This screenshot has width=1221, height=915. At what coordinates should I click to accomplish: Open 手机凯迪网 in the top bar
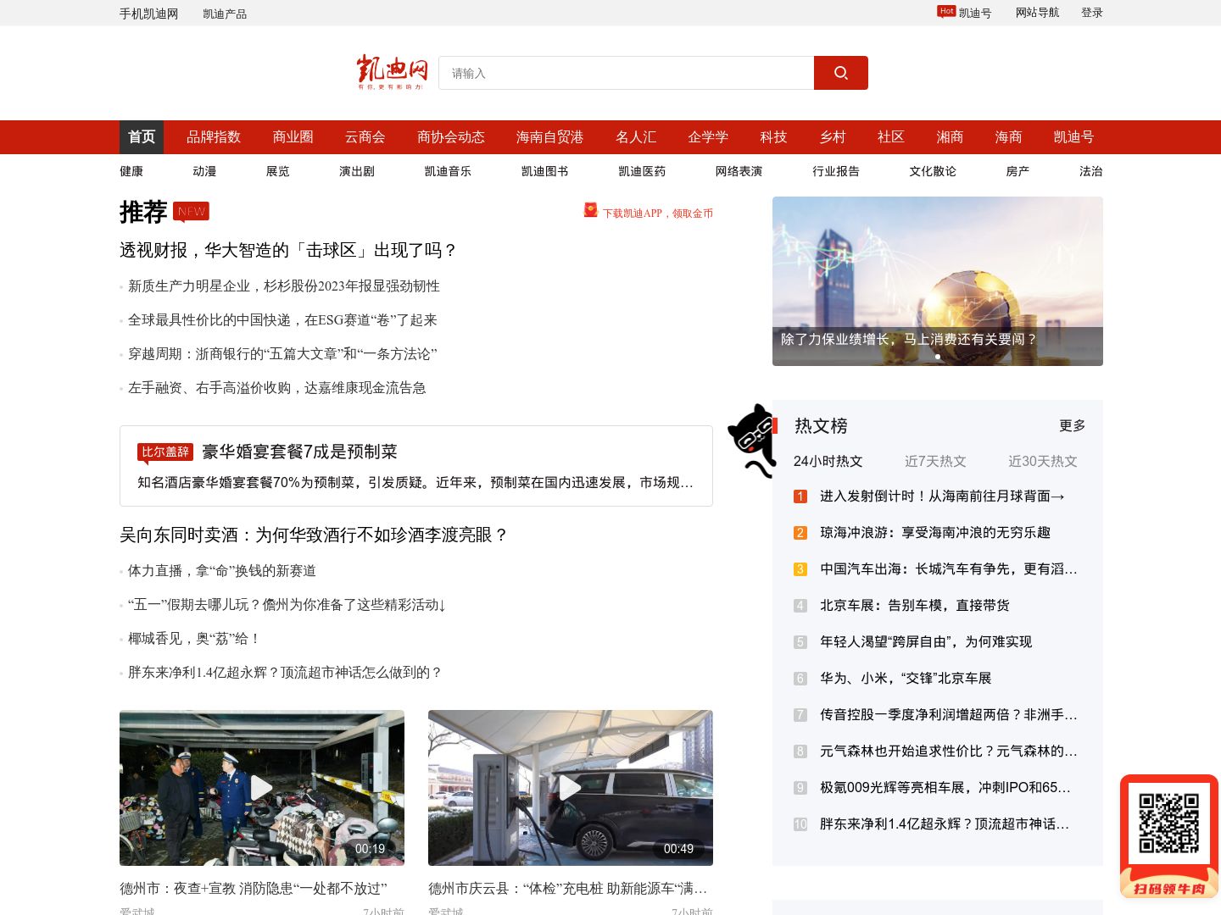coord(148,14)
